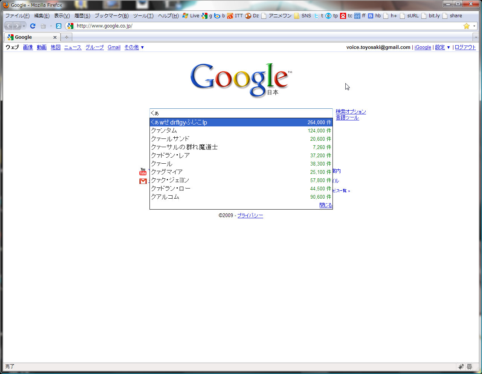Open the 履歴 menu
The width and height of the screenshot is (482, 374).
(82, 16)
